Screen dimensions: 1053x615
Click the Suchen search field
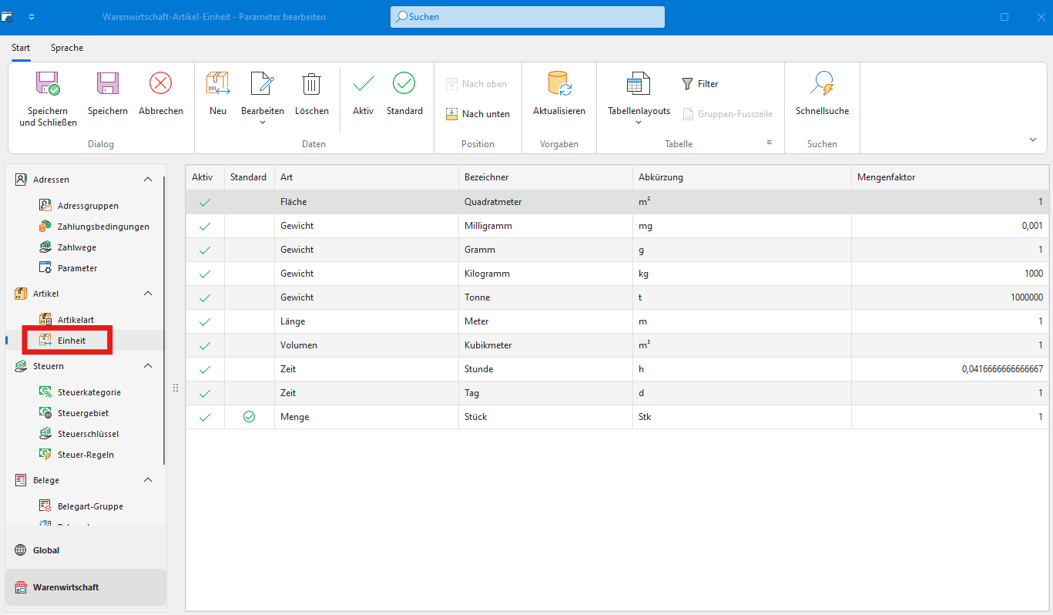pyautogui.click(x=528, y=16)
